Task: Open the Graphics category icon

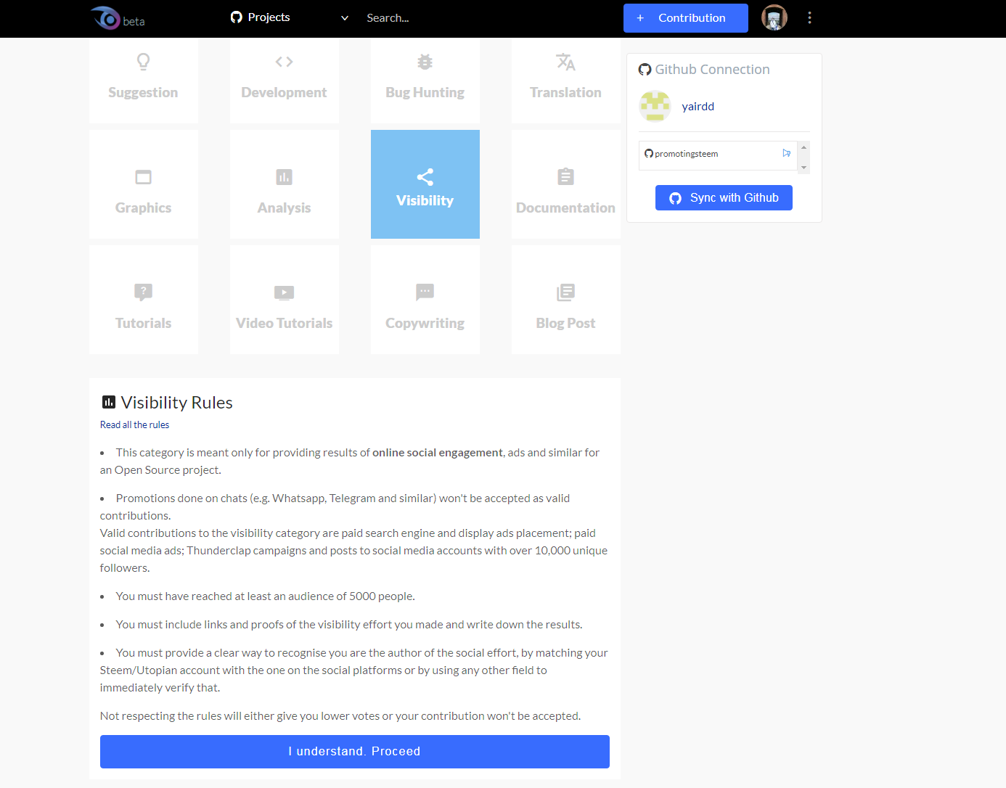Action: point(143,177)
